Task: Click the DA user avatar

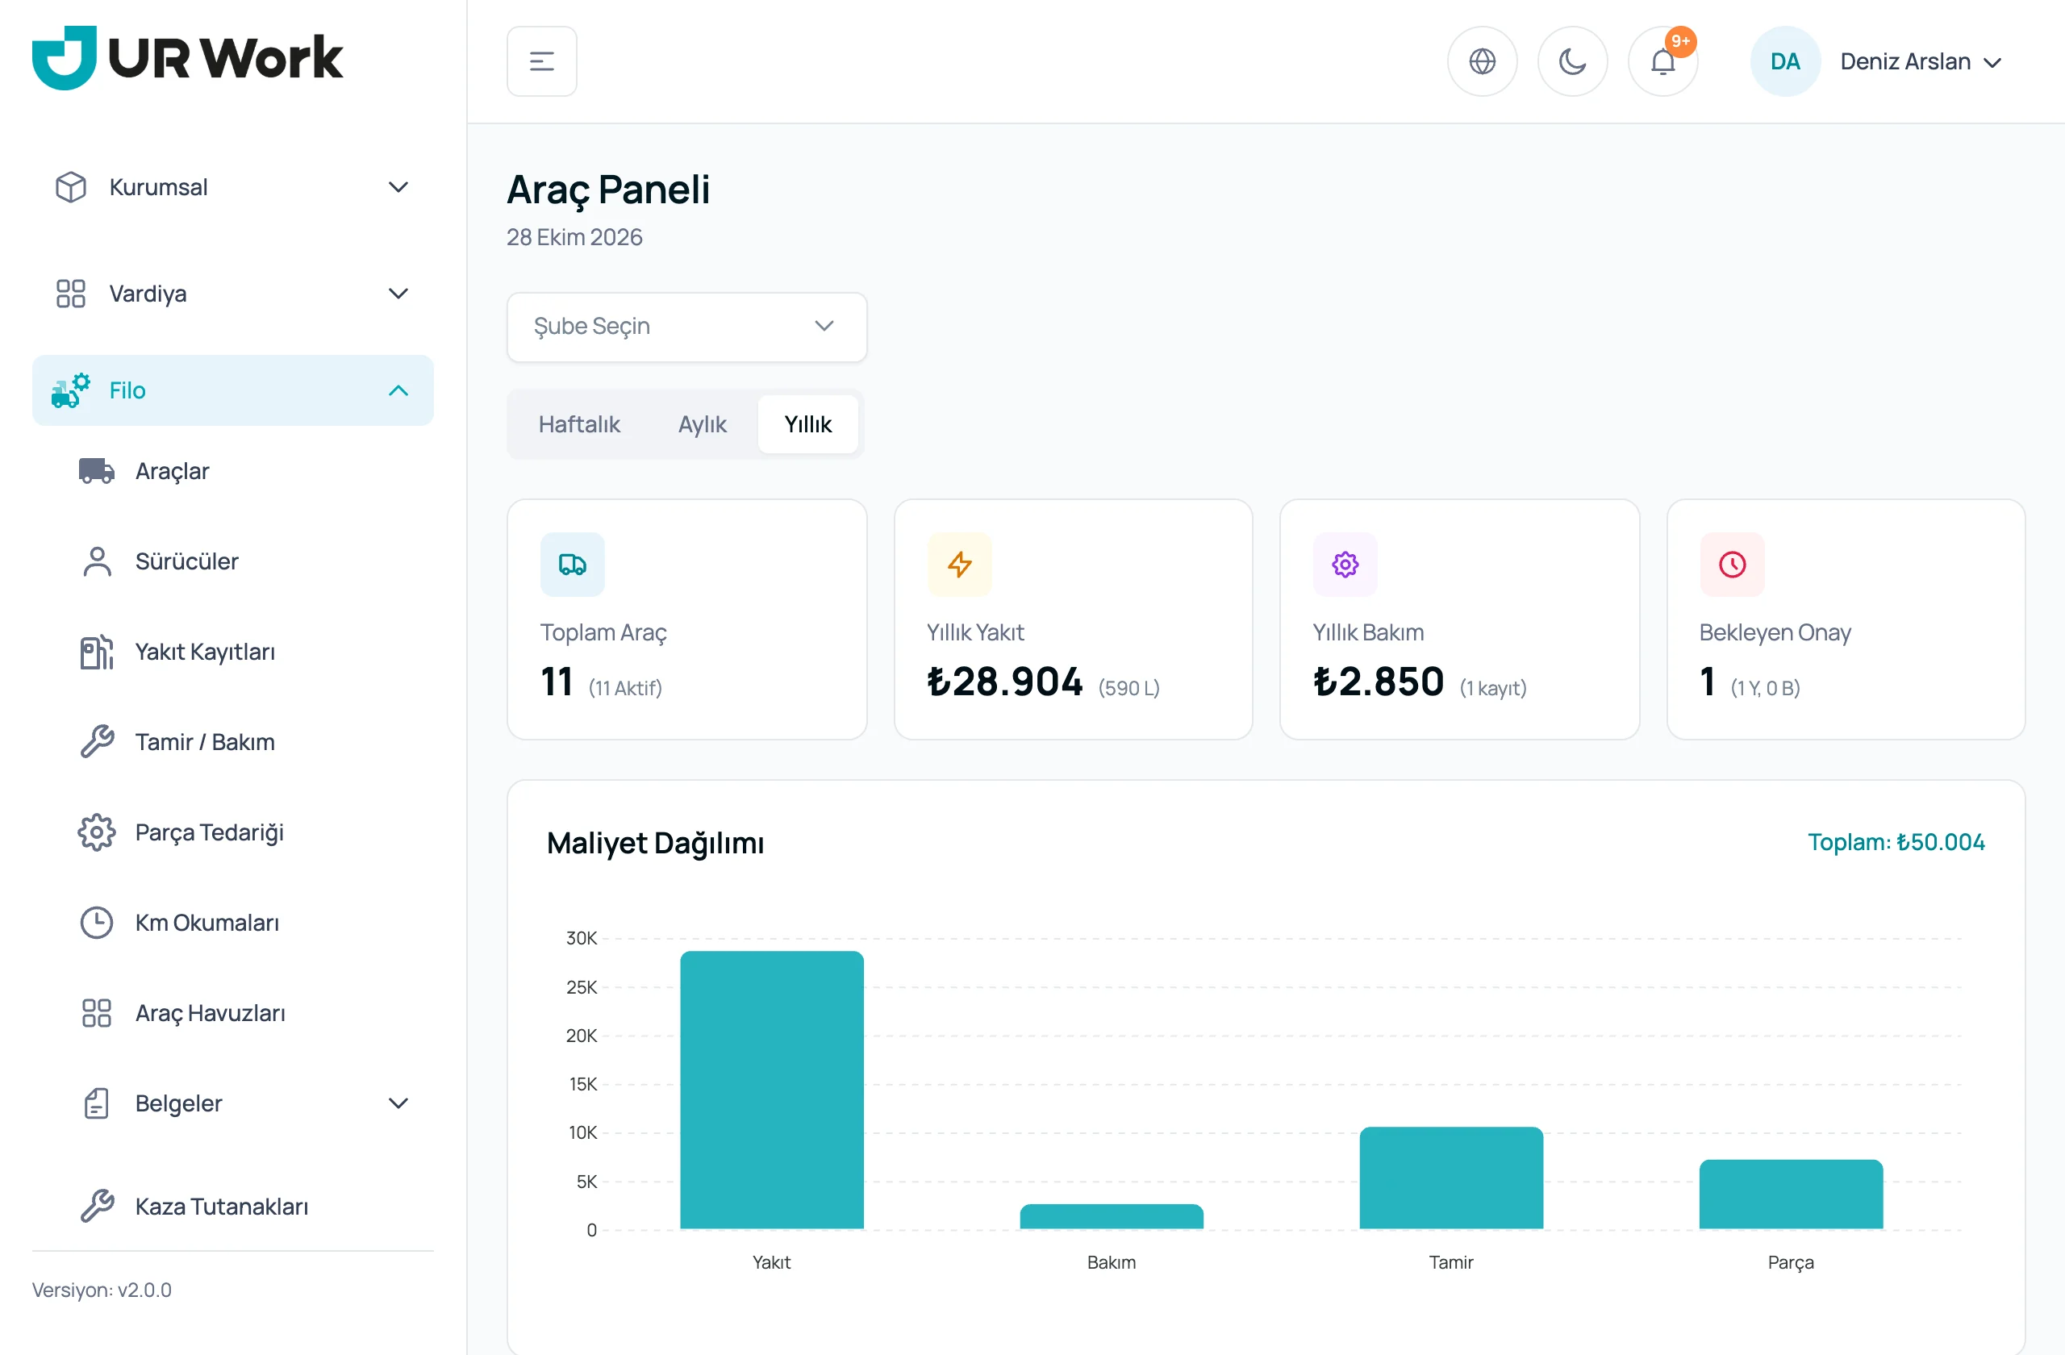Action: coord(1785,61)
